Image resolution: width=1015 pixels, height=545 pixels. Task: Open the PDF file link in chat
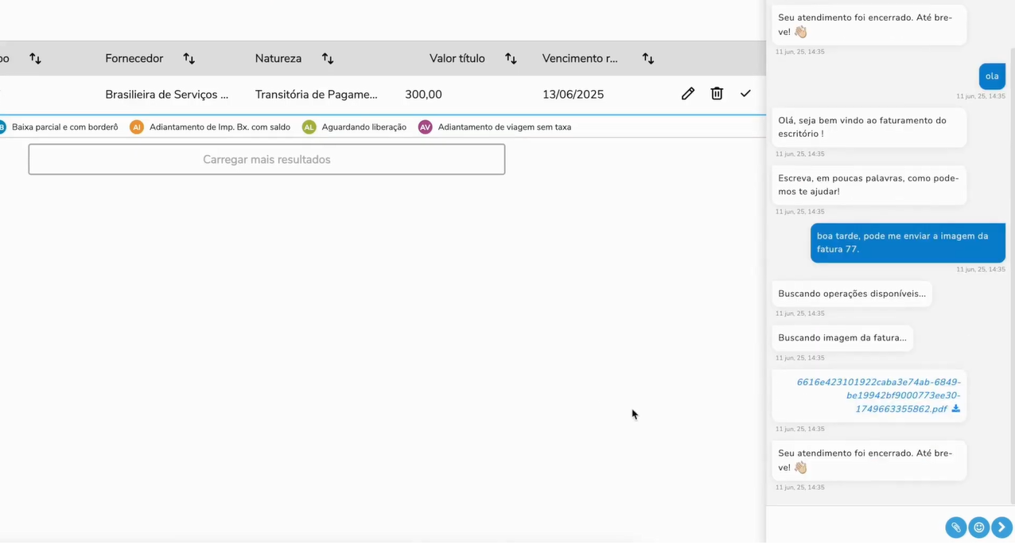[878, 395]
